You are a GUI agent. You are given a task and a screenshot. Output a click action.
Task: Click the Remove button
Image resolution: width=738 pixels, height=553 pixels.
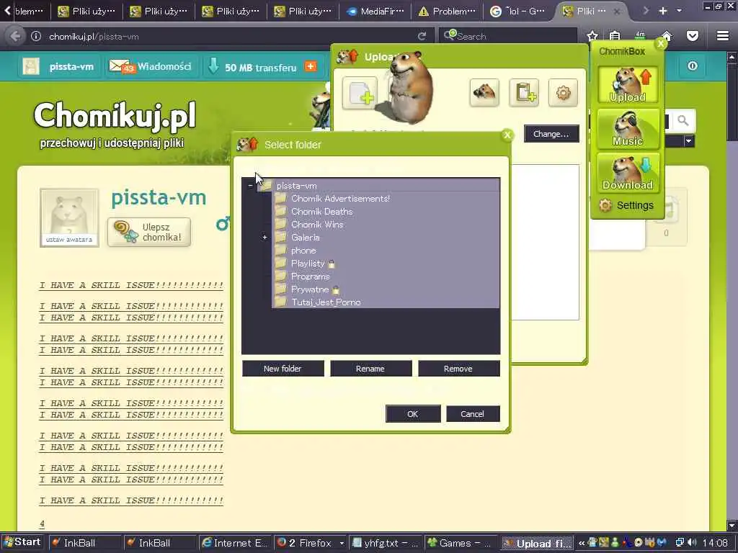[459, 369]
